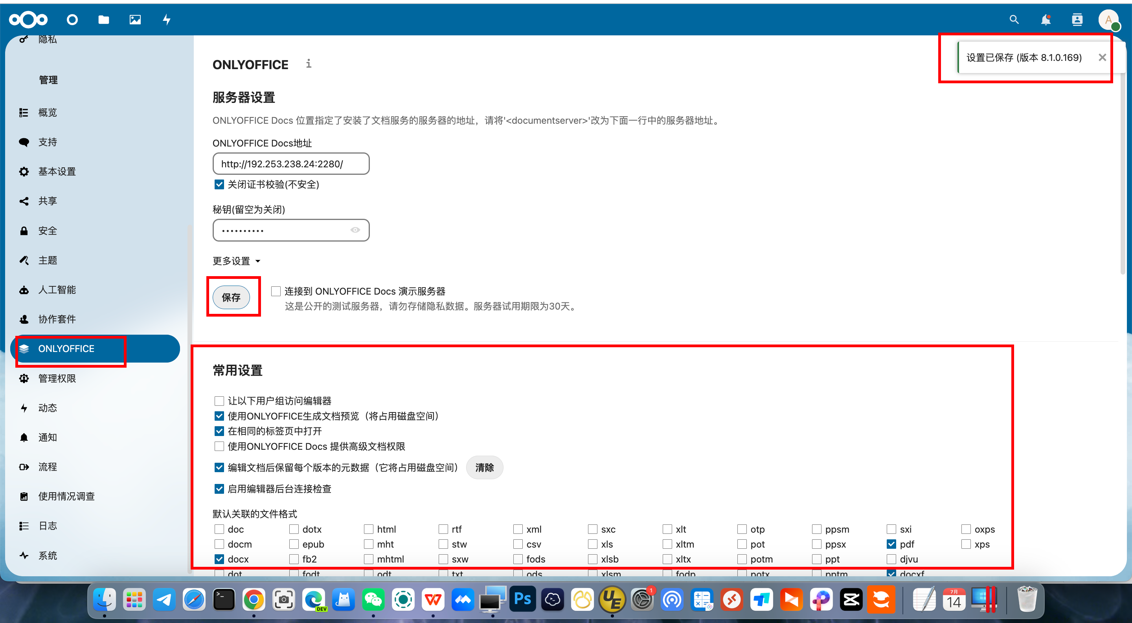Click the secret key input field
Image resolution: width=1132 pixels, height=623 pixels.
click(291, 230)
